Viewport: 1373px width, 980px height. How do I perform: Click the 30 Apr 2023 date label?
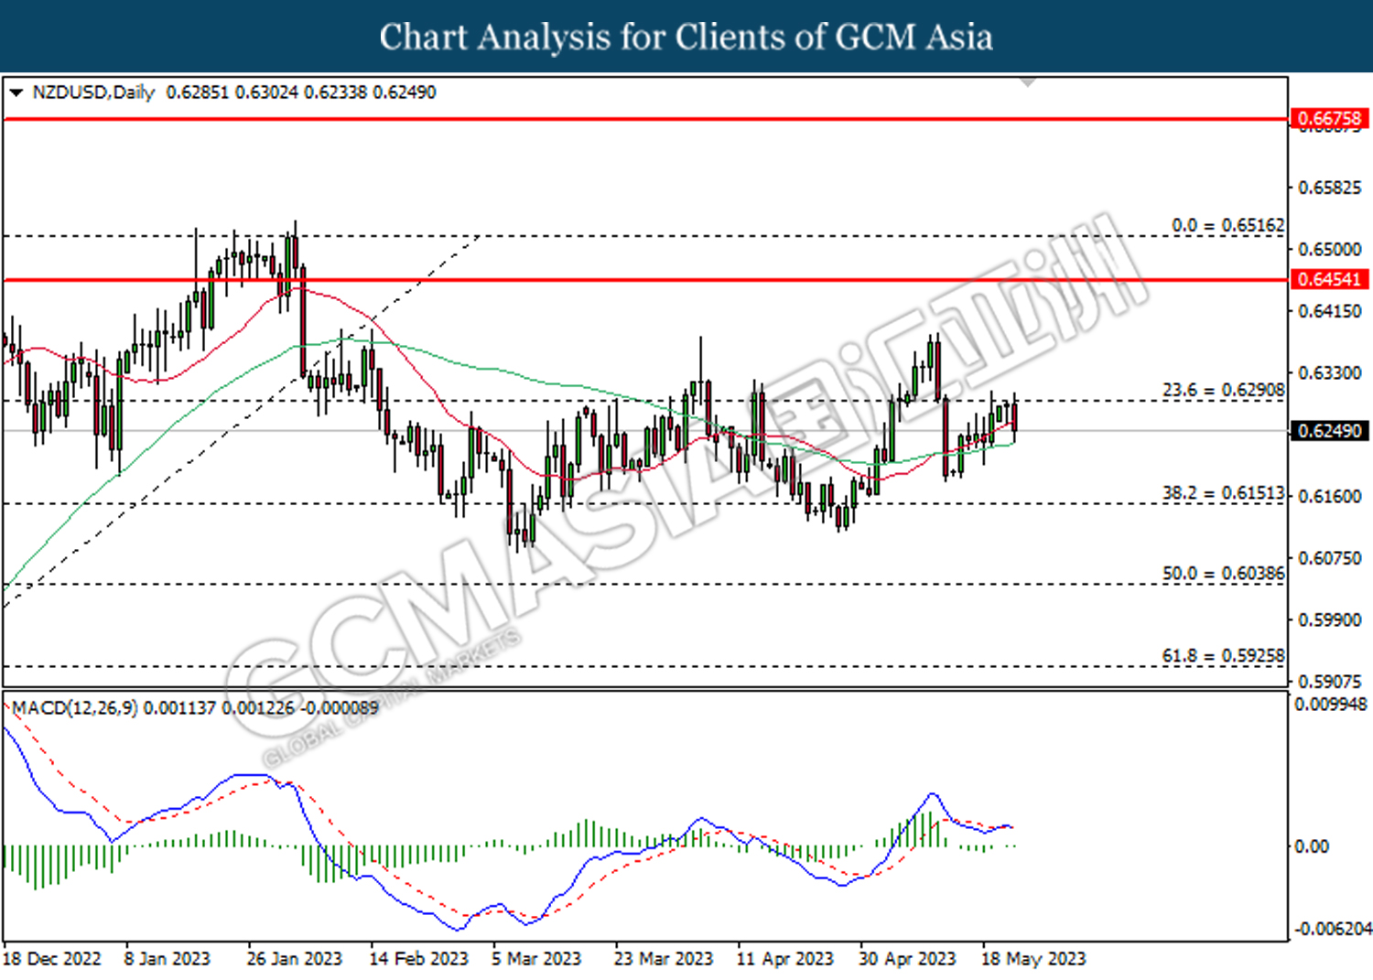point(907,959)
